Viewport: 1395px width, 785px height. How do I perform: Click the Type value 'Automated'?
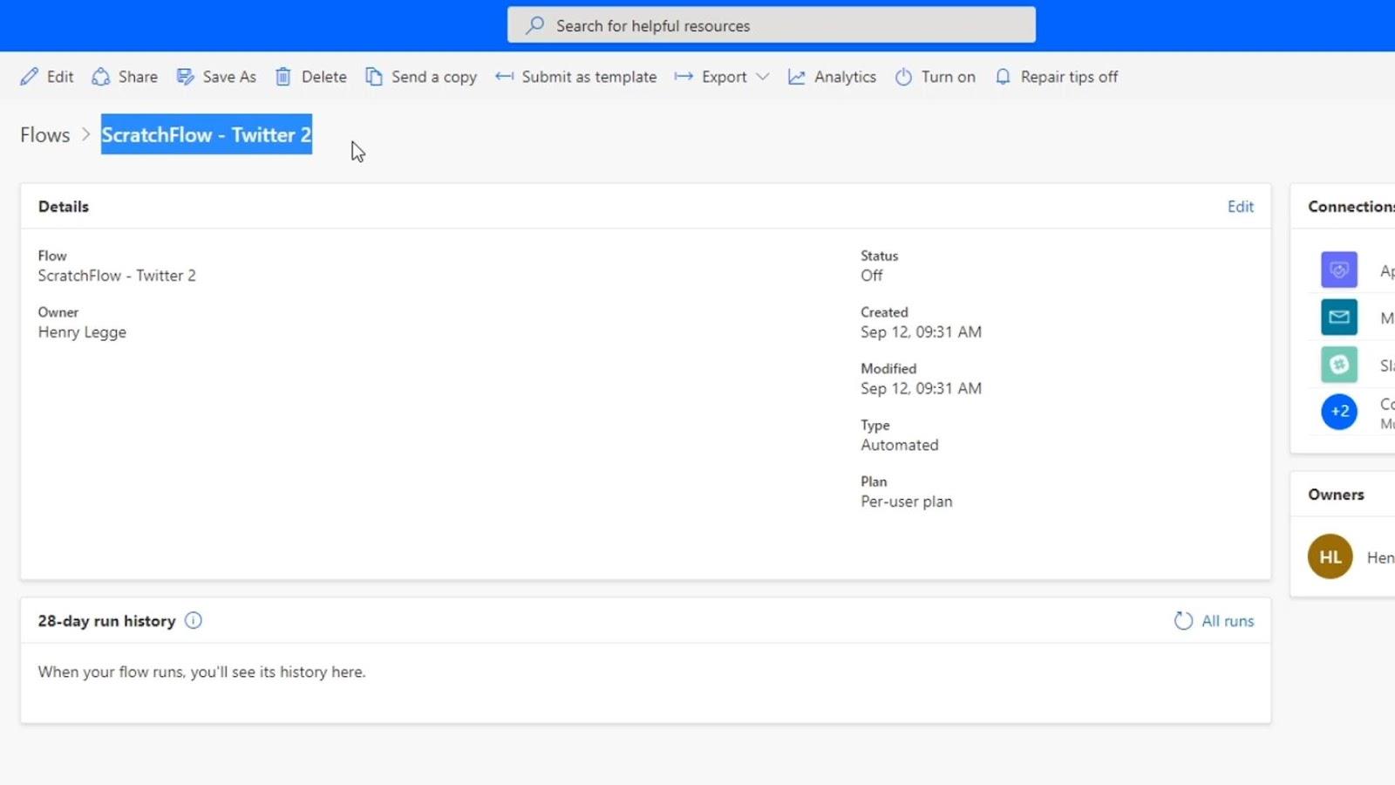point(900,445)
